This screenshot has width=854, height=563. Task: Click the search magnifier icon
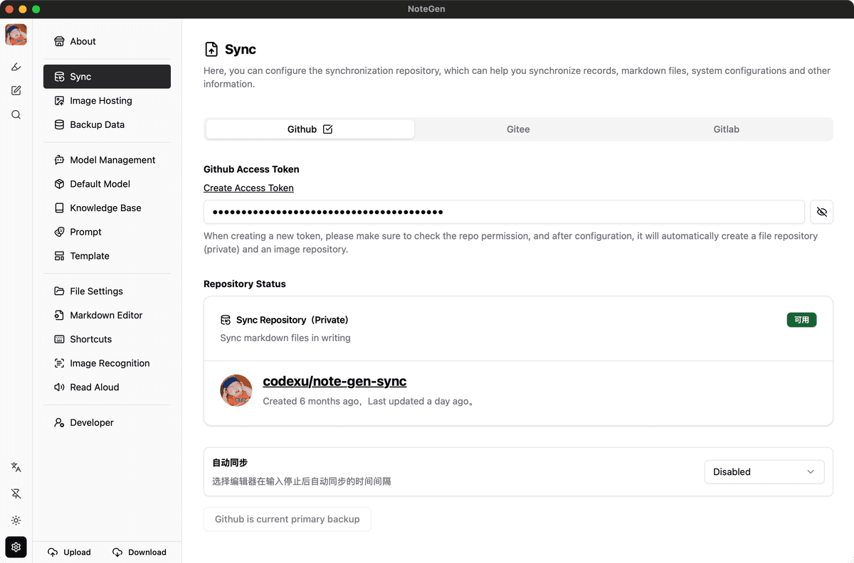tap(16, 114)
